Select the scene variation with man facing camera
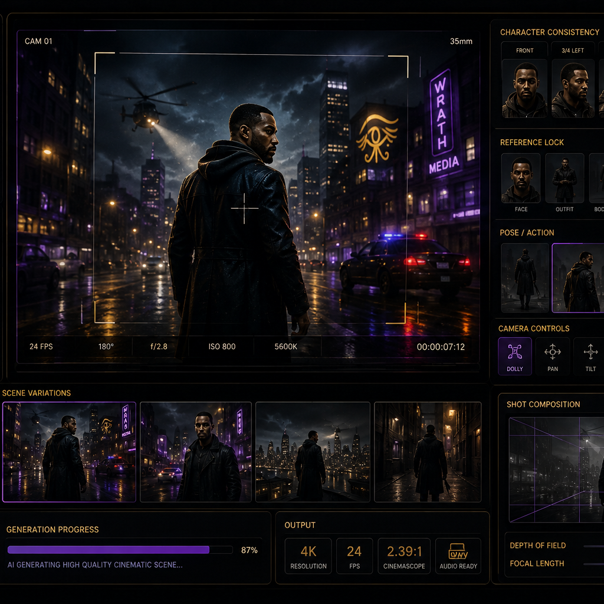Viewport: 604px width, 604px height. pos(196,452)
